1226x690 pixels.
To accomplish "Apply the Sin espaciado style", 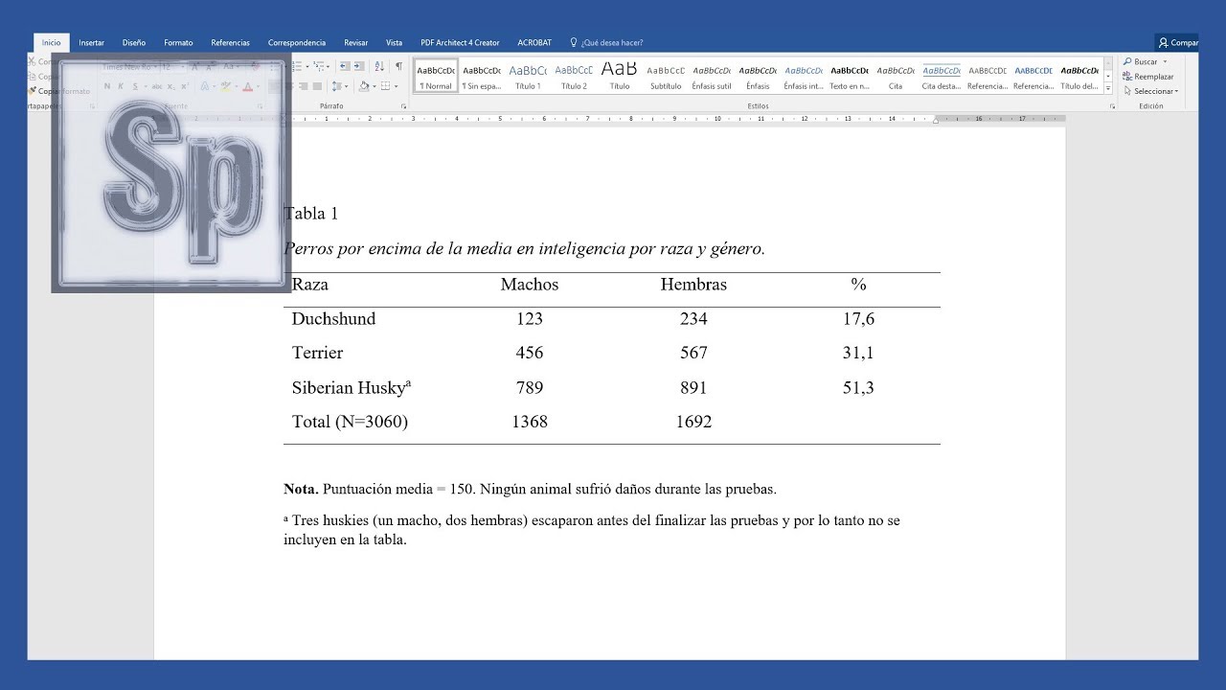I will point(482,76).
